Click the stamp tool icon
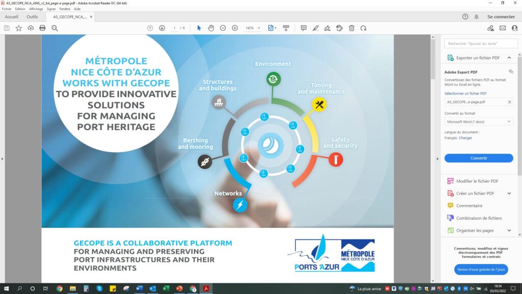The width and height of the screenshot is (522, 294). coord(340,29)
